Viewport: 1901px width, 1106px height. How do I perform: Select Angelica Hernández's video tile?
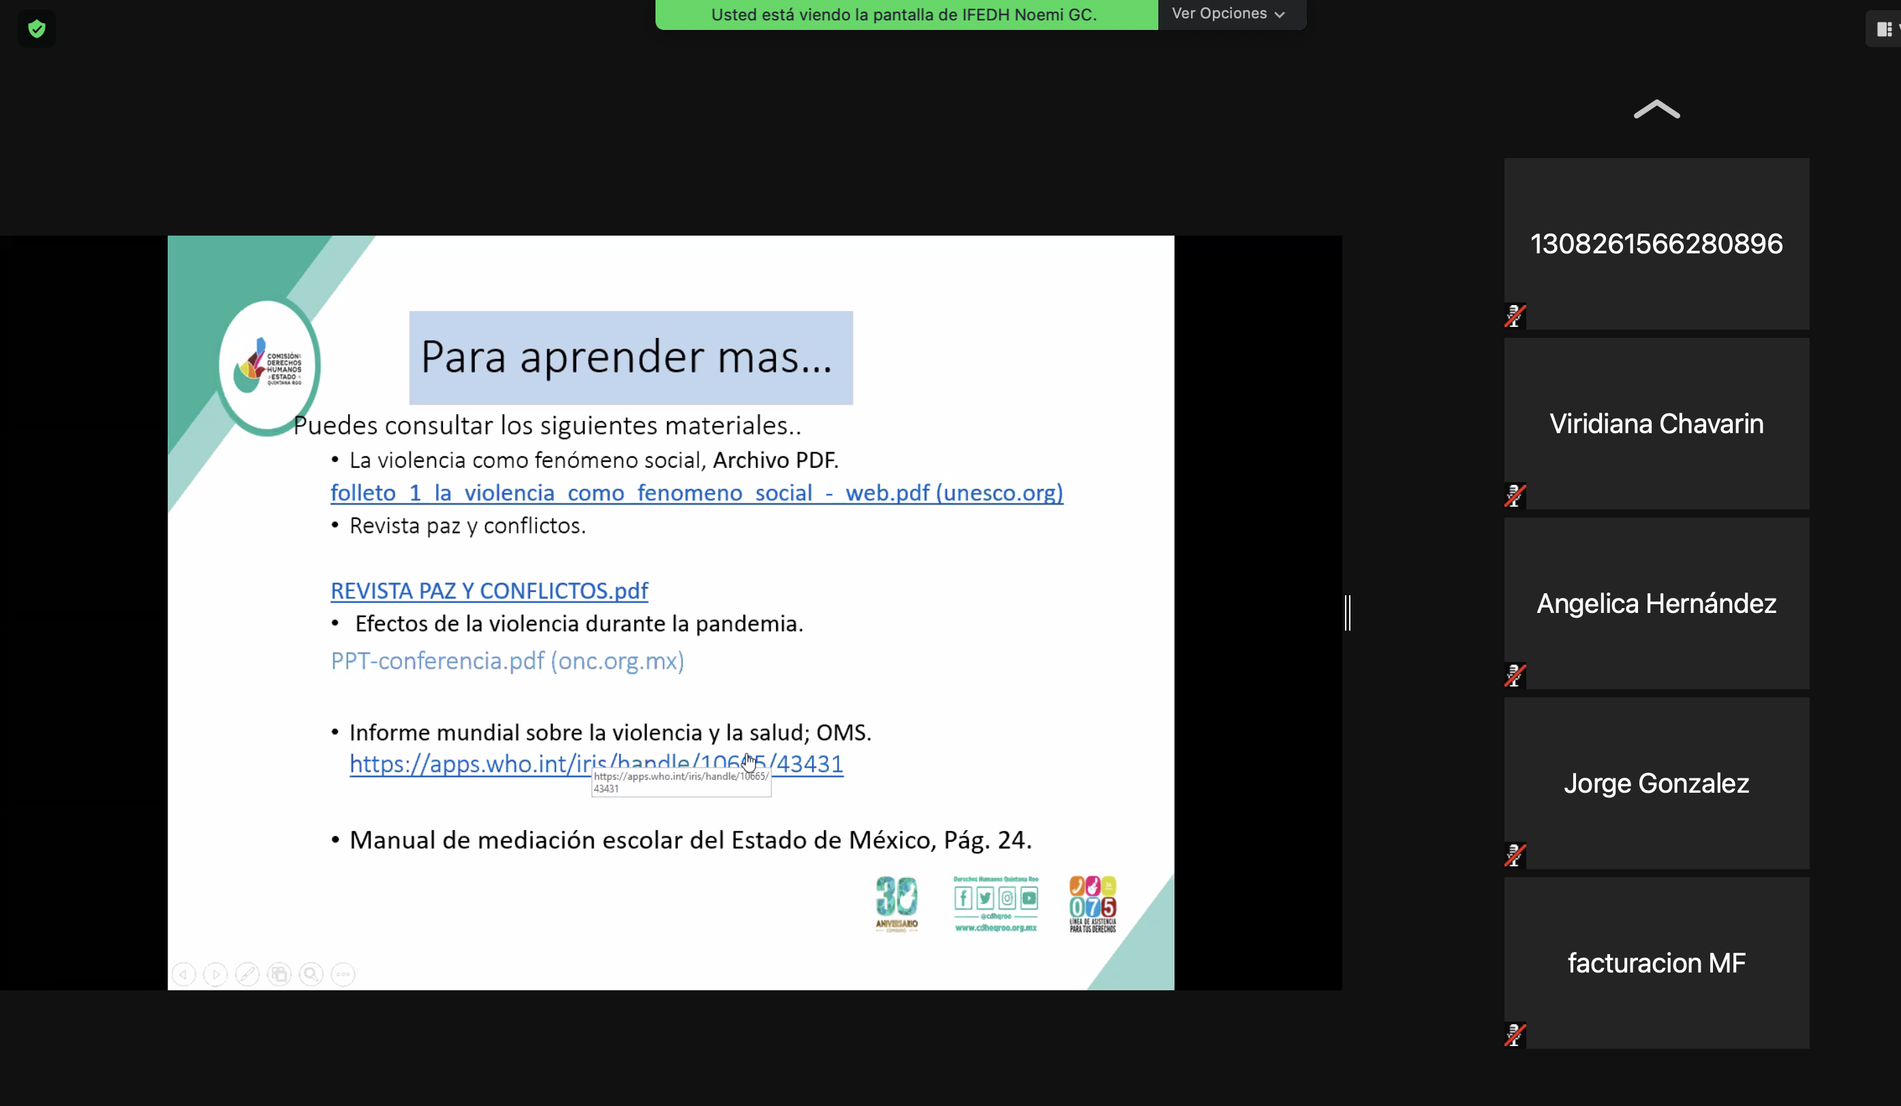click(x=1656, y=603)
